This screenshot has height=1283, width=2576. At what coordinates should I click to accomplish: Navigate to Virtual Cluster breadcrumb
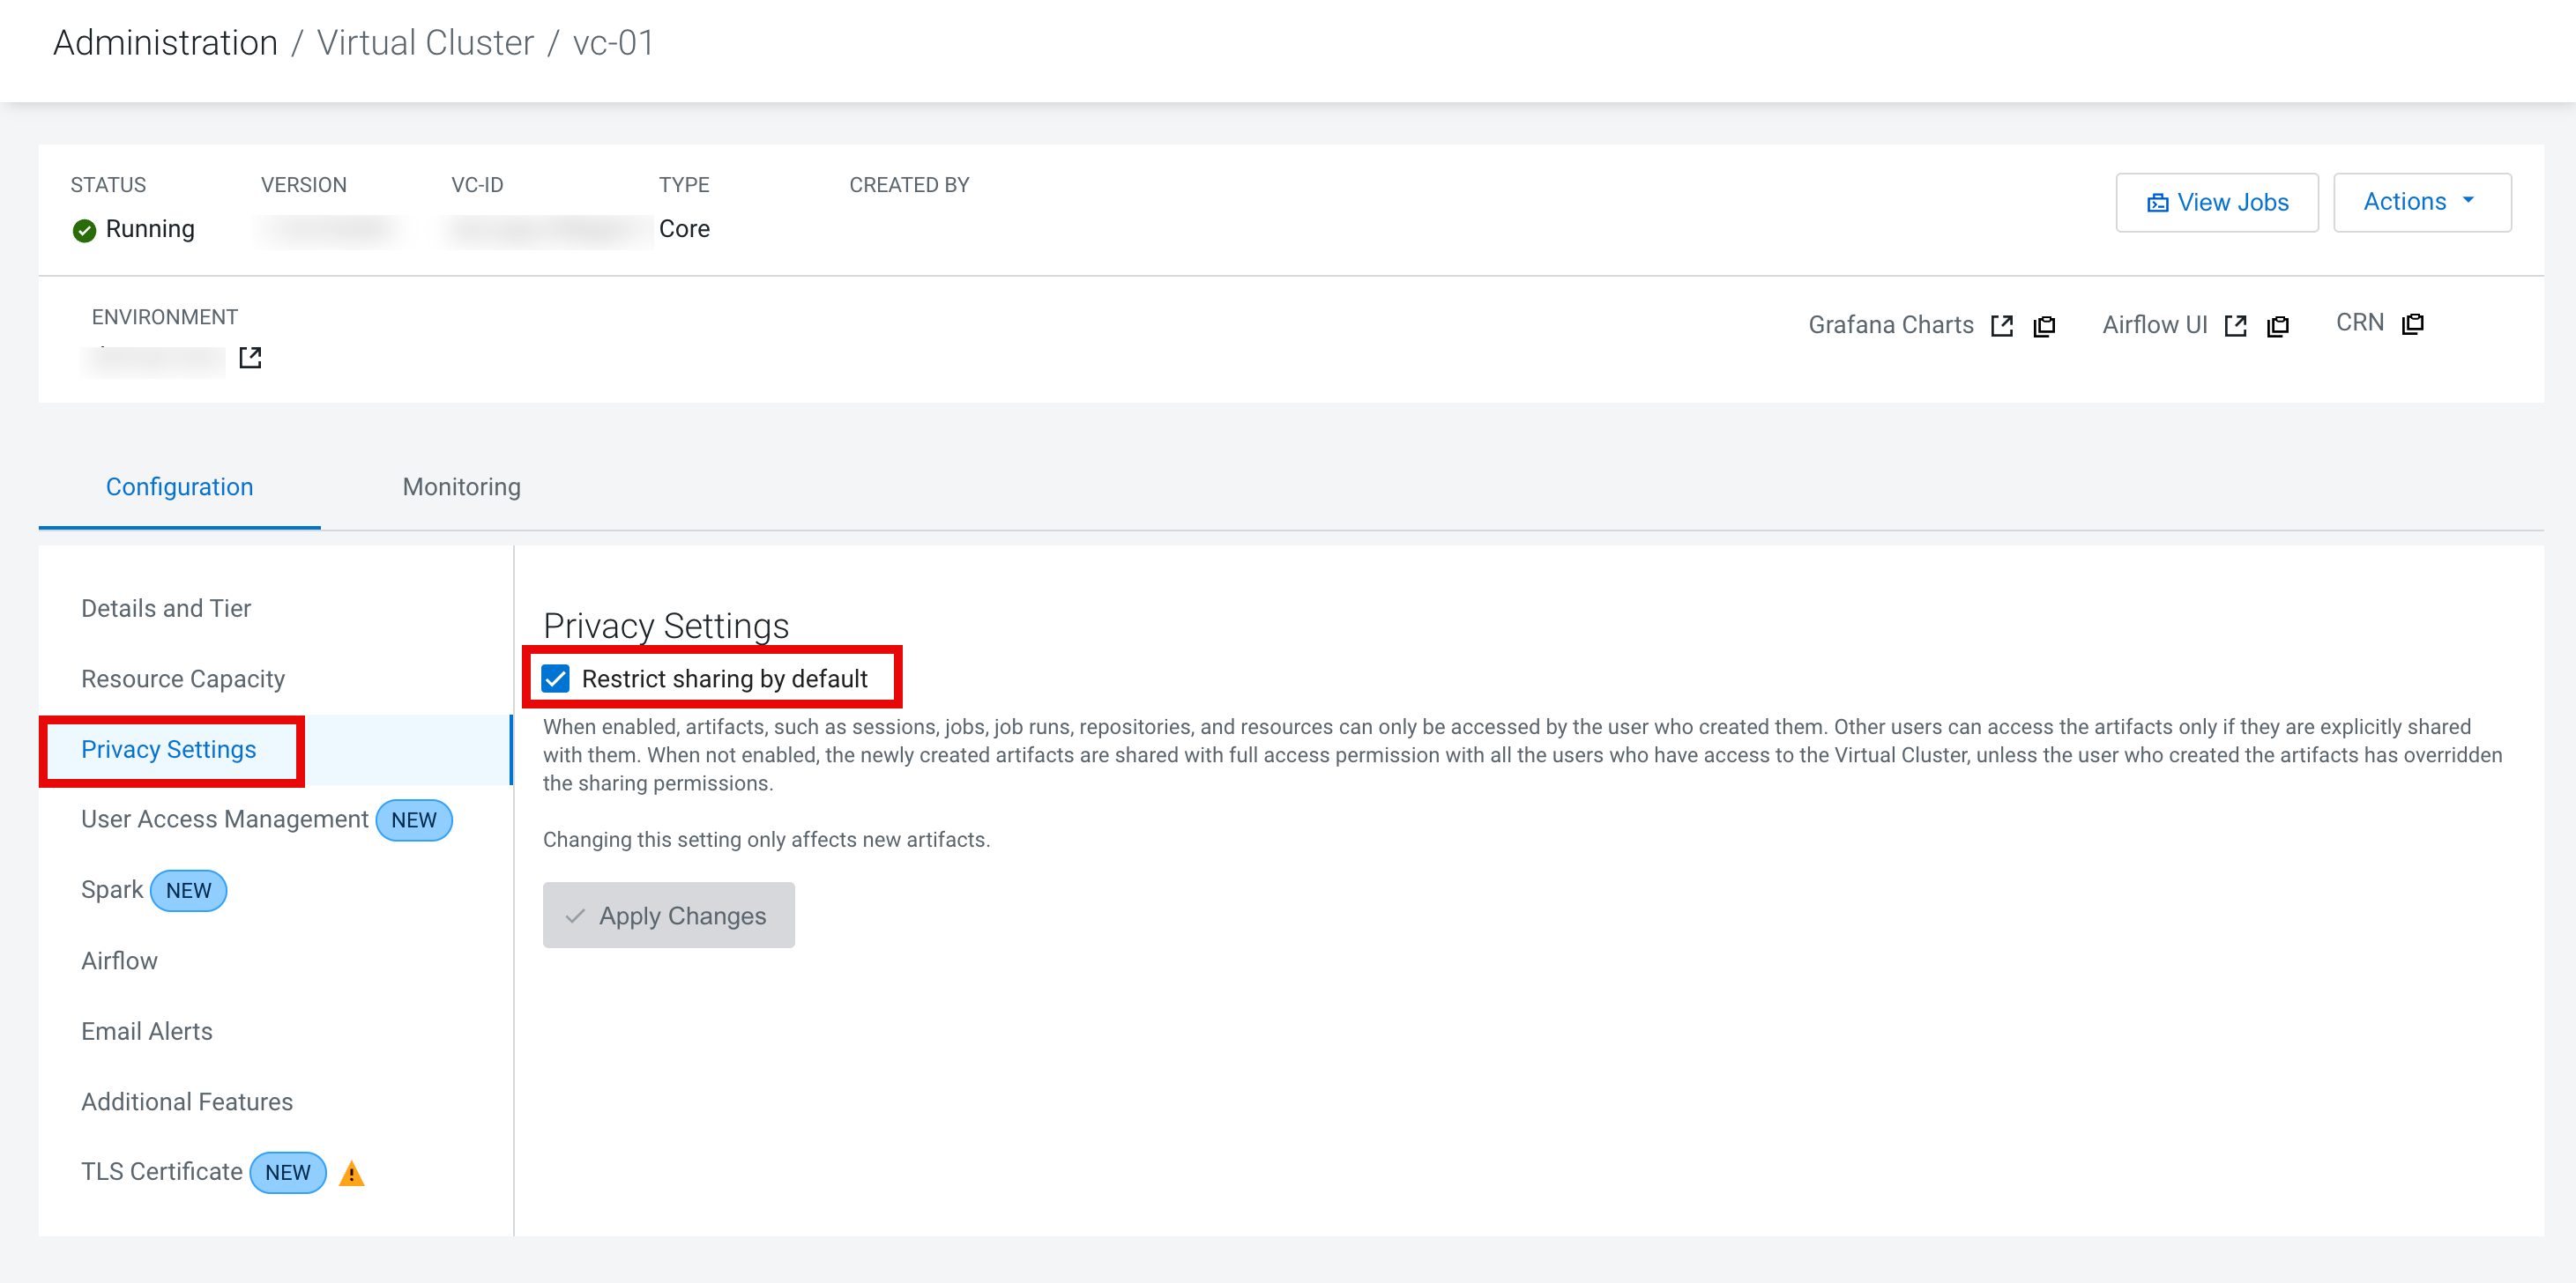click(x=425, y=43)
